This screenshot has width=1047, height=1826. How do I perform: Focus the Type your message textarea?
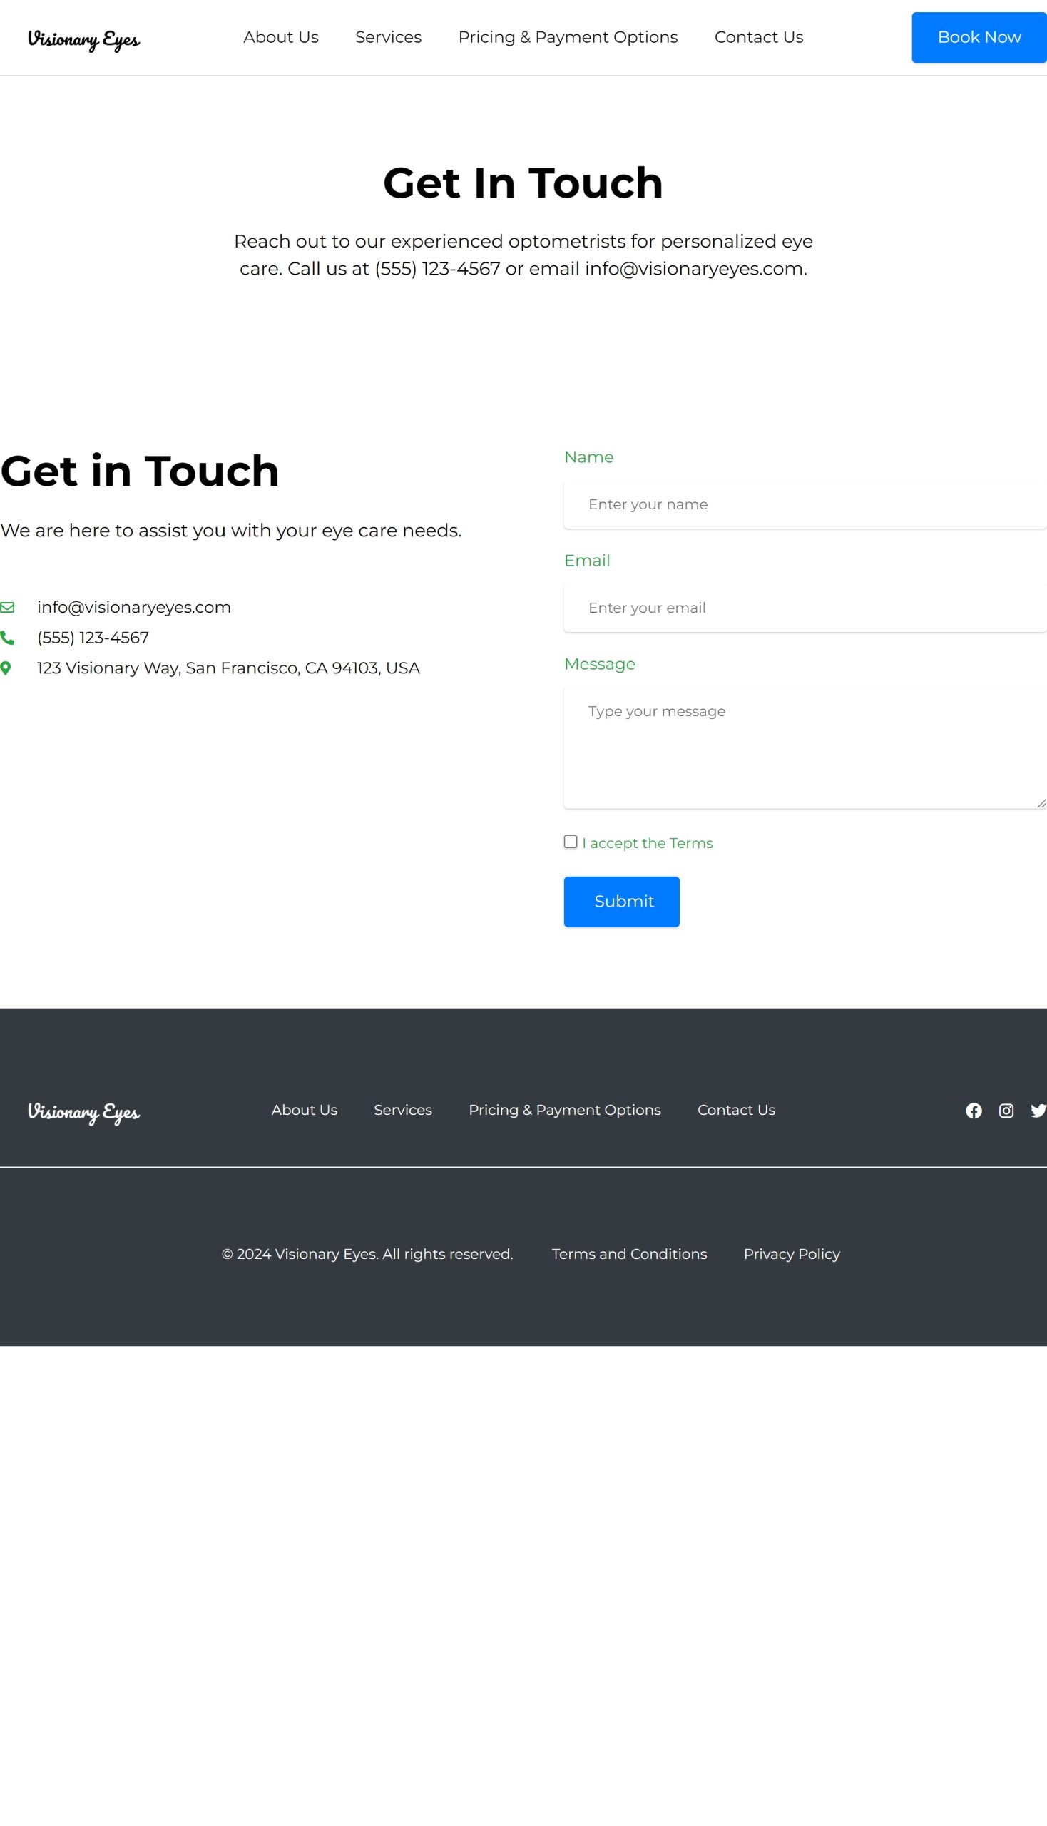[x=805, y=748]
